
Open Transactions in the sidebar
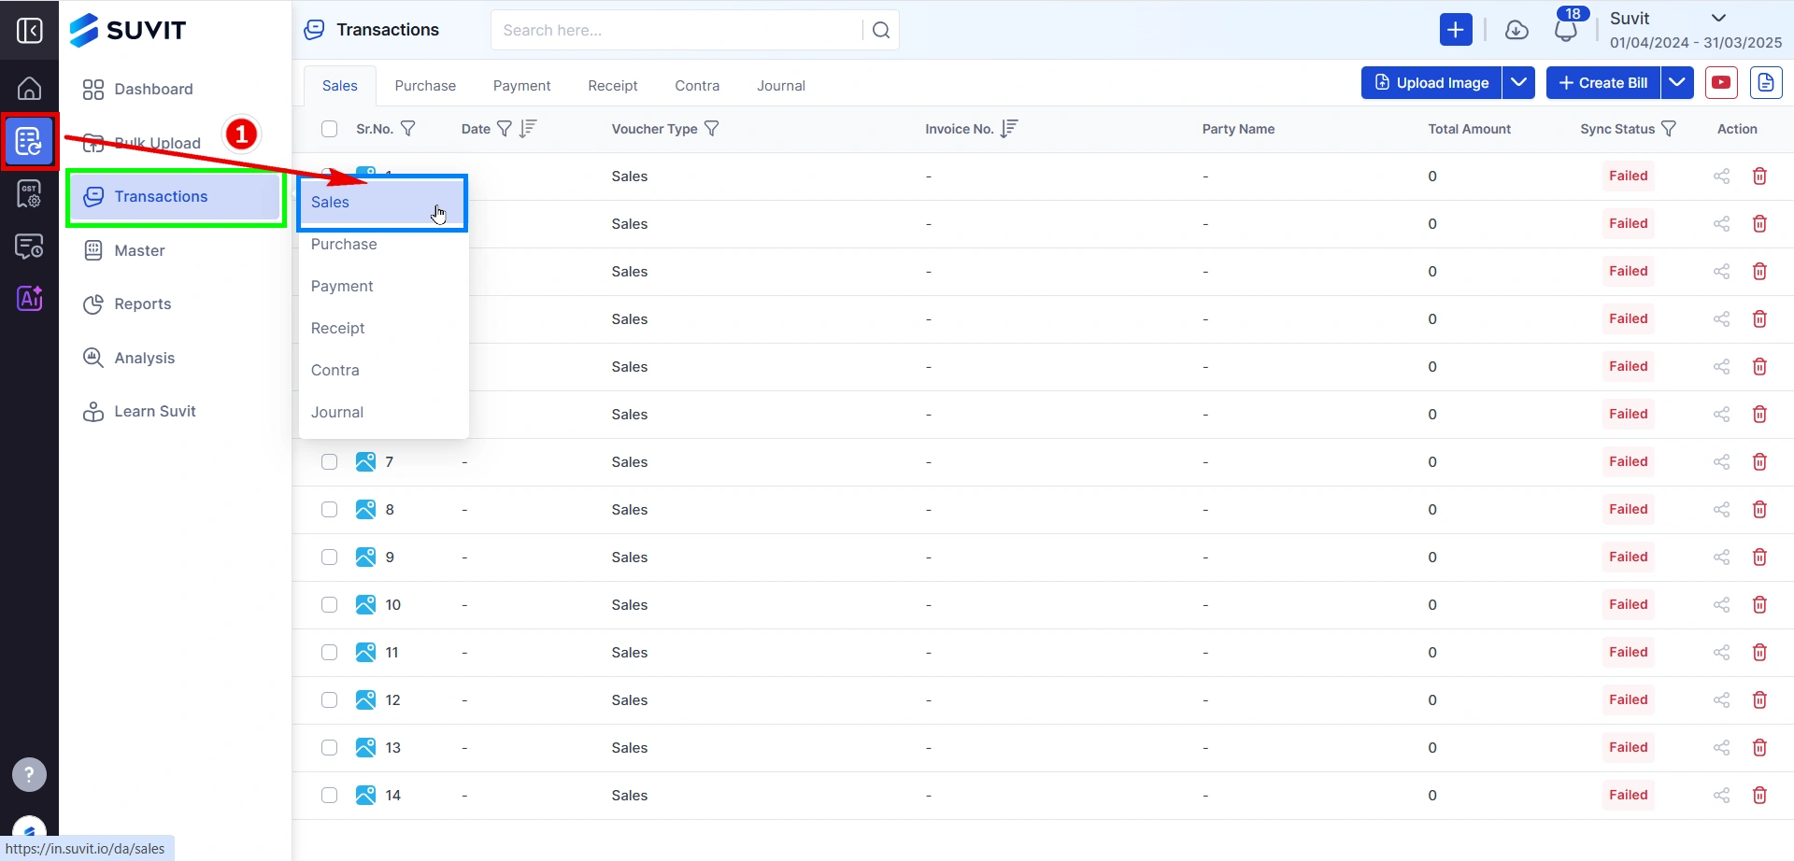pos(176,197)
